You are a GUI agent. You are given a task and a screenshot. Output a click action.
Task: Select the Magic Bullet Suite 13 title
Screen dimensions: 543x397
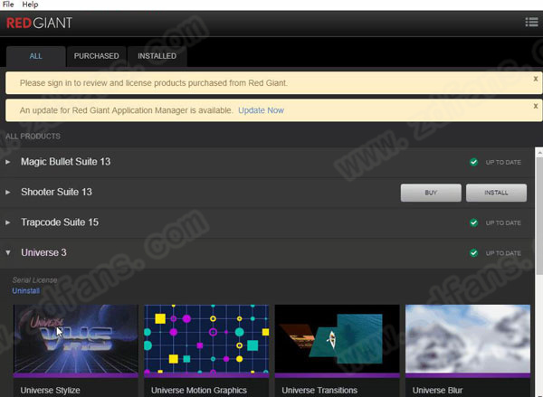(x=65, y=162)
